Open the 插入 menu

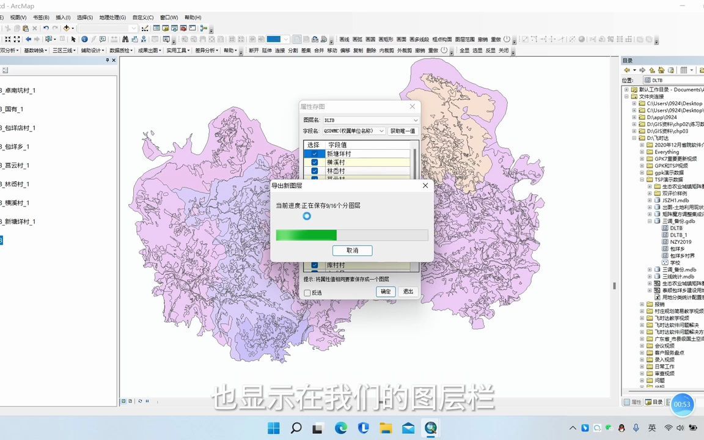click(x=64, y=17)
